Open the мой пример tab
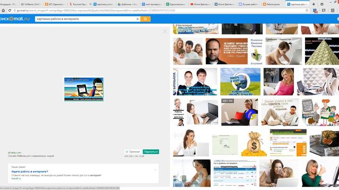 (x=152, y=4)
